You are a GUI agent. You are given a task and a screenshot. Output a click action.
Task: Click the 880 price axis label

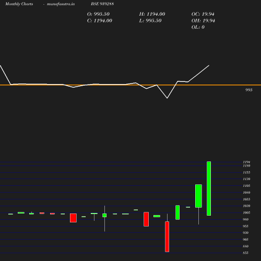(x=245, y=246)
